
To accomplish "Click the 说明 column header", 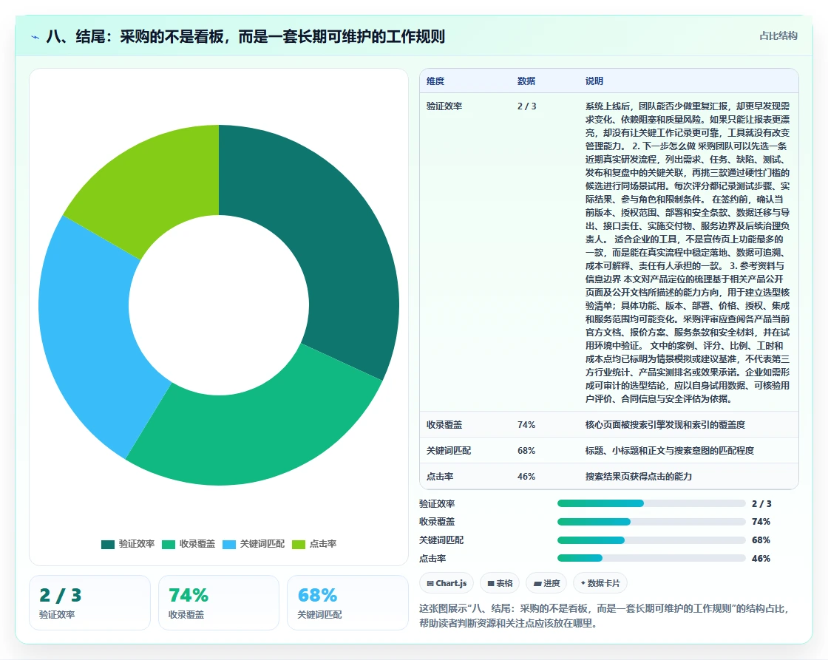I will point(594,81).
